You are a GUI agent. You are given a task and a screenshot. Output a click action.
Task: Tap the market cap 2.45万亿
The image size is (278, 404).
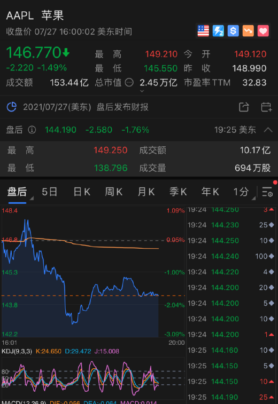click(x=158, y=82)
